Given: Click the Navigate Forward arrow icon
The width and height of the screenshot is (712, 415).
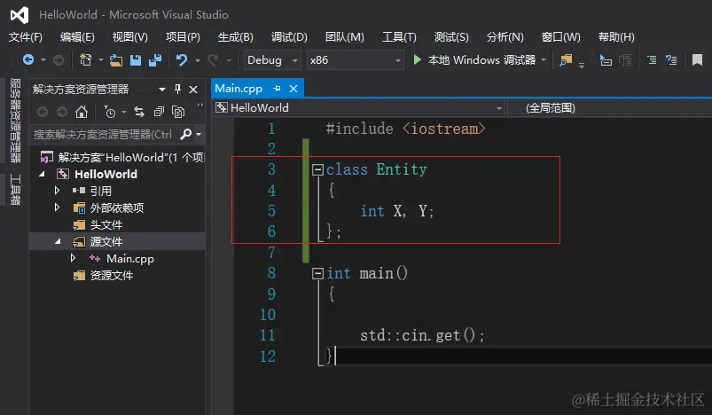Looking at the screenshot, I should 59,60.
